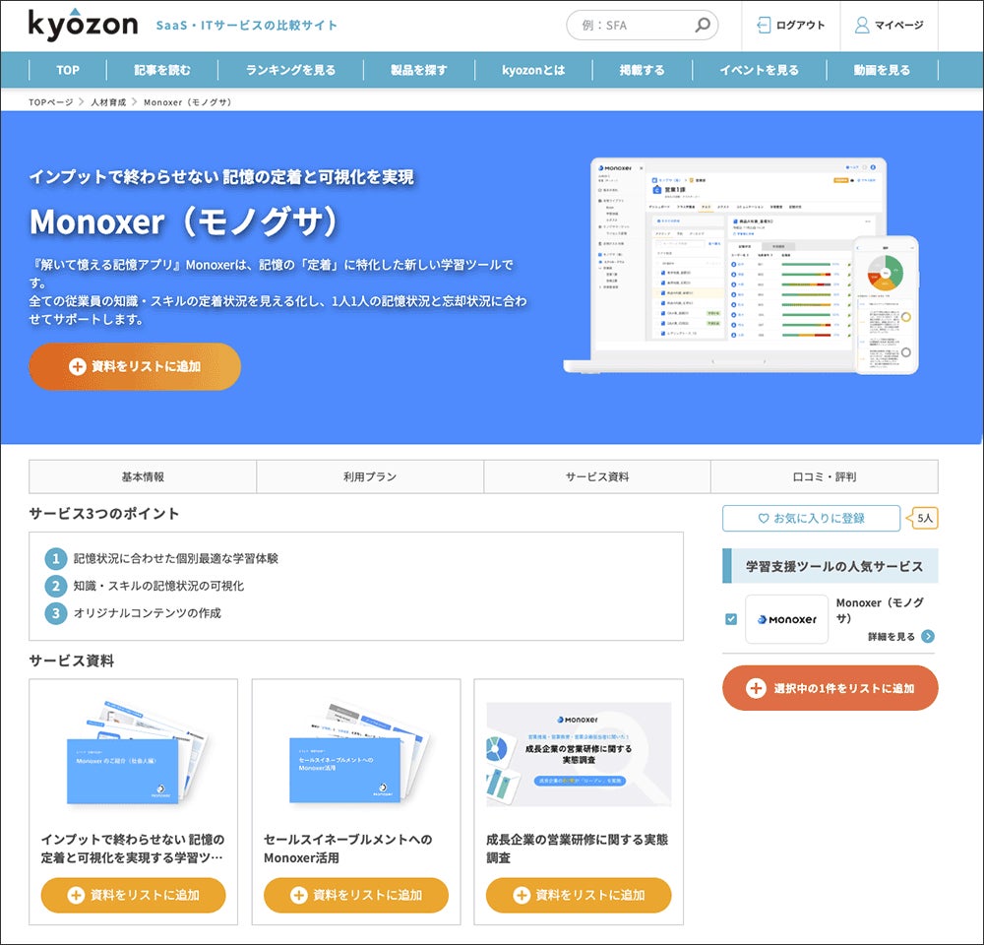Viewport: 984px width, 945px height.
Task: Switch to サービス資料 tab
Action: point(597,477)
